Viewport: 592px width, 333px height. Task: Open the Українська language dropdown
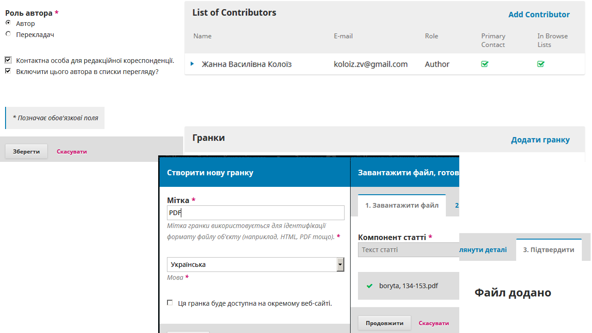(255, 265)
